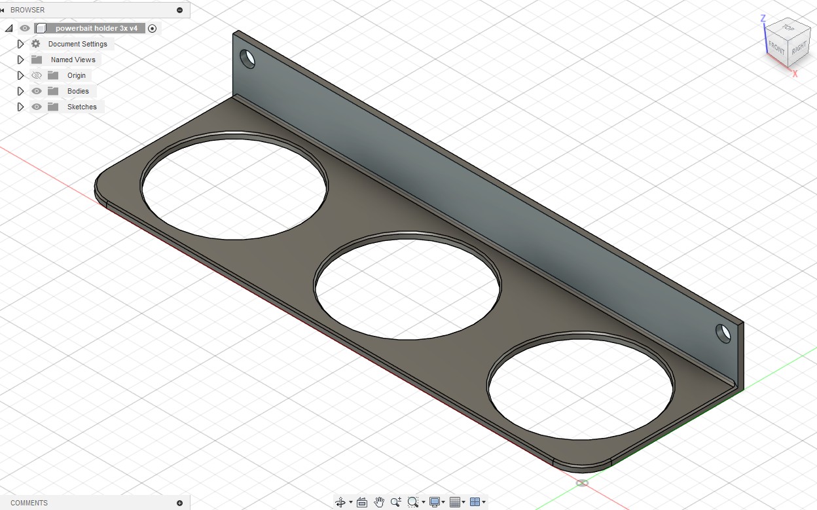
Task: Select the Named Views label
Action: pyautogui.click(x=73, y=60)
